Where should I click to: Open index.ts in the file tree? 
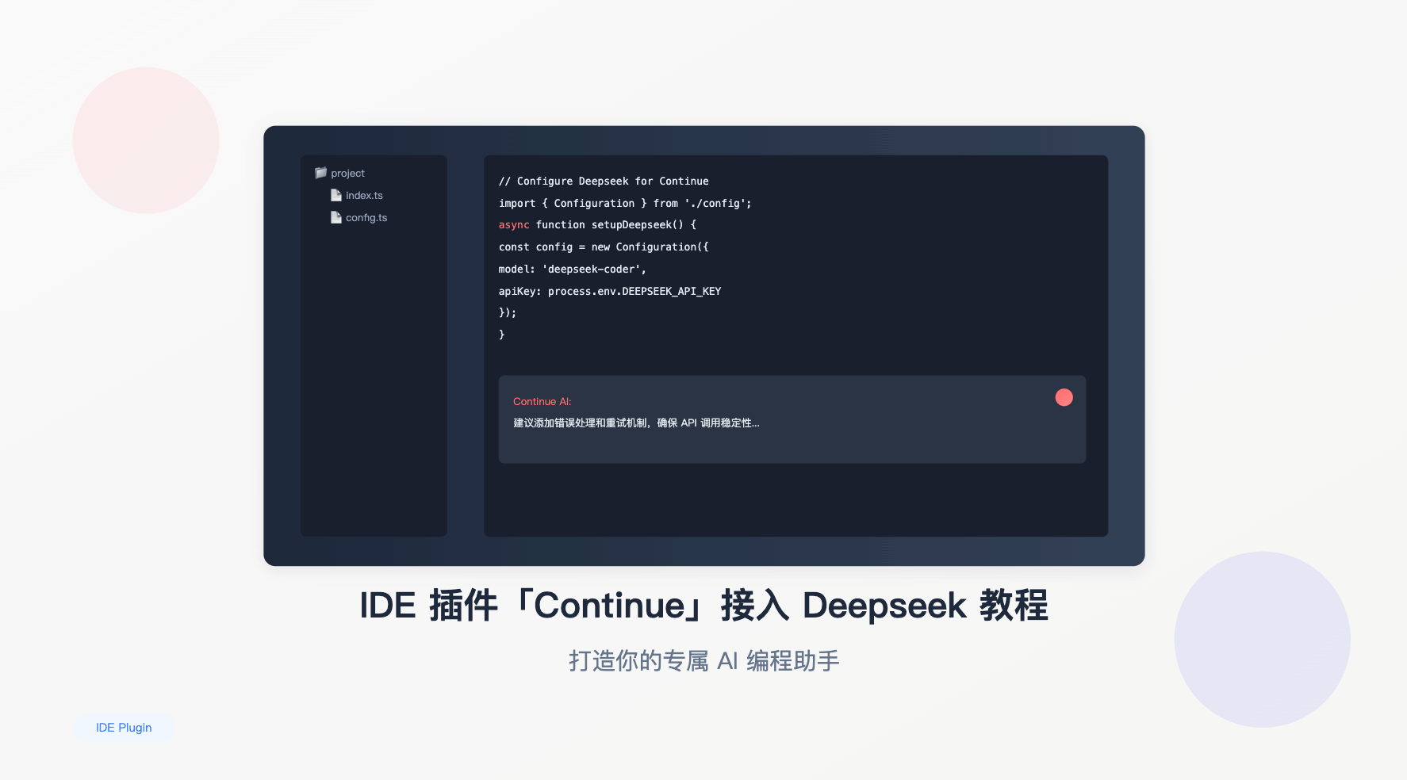[364, 195]
